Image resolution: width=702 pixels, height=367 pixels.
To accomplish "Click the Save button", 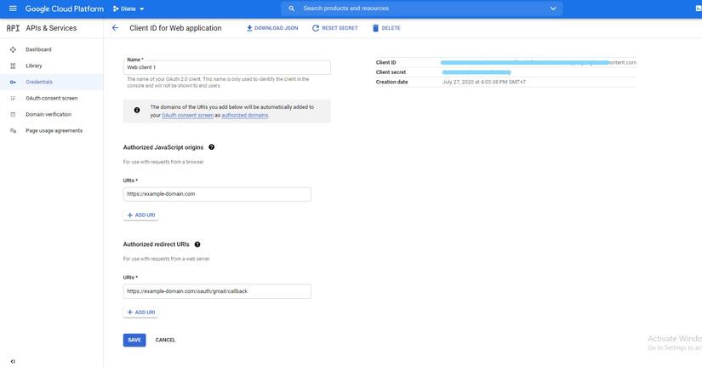I will pos(134,340).
